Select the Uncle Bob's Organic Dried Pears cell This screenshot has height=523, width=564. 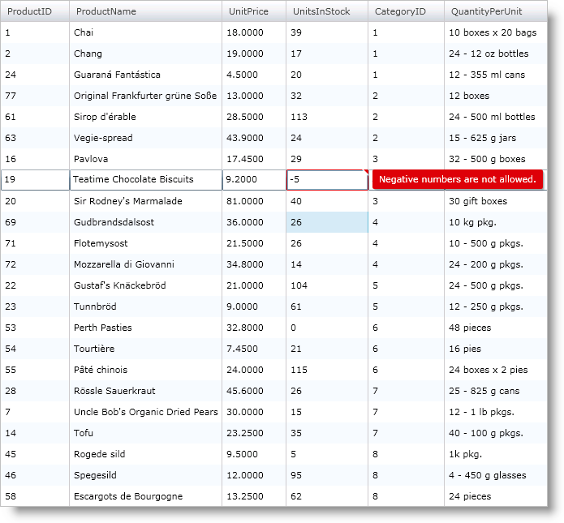tap(145, 412)
